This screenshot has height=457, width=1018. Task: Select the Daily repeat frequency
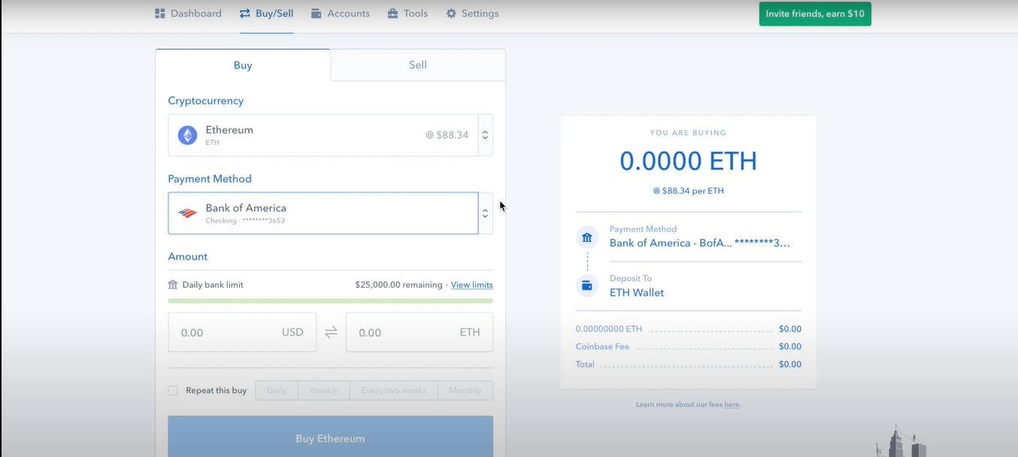pos(277,390)
